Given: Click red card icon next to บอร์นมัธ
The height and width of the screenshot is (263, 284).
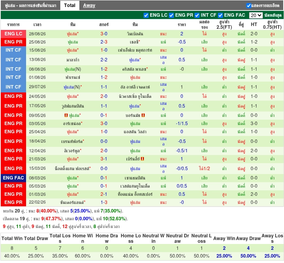Looking at the screenshot, I should pos(143,115).
